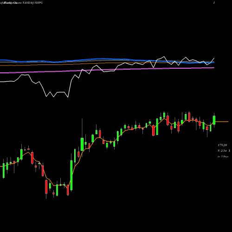Click the "in 5 Days" label
The image size is (232, 232).
(x=223, y=156)
